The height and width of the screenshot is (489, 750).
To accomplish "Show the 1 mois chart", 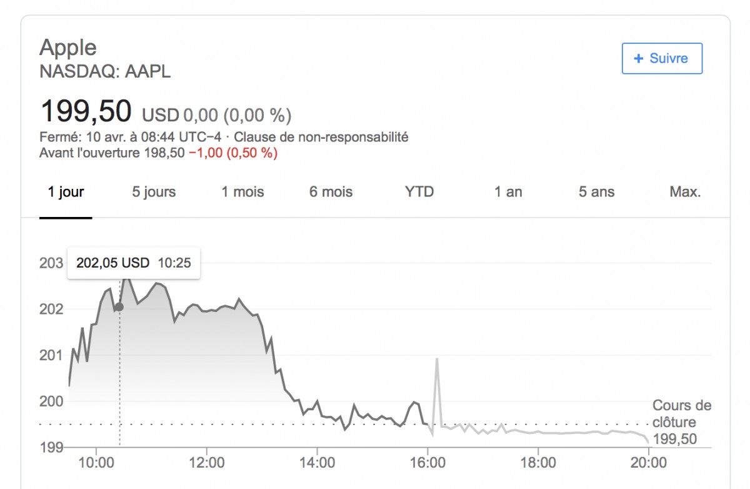I will 242,192.
